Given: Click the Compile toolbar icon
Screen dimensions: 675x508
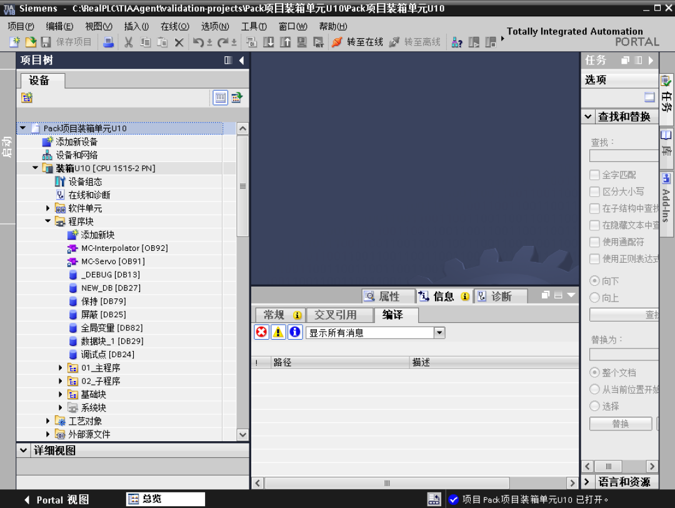Looking at the screenshot, I should point(252,42).
